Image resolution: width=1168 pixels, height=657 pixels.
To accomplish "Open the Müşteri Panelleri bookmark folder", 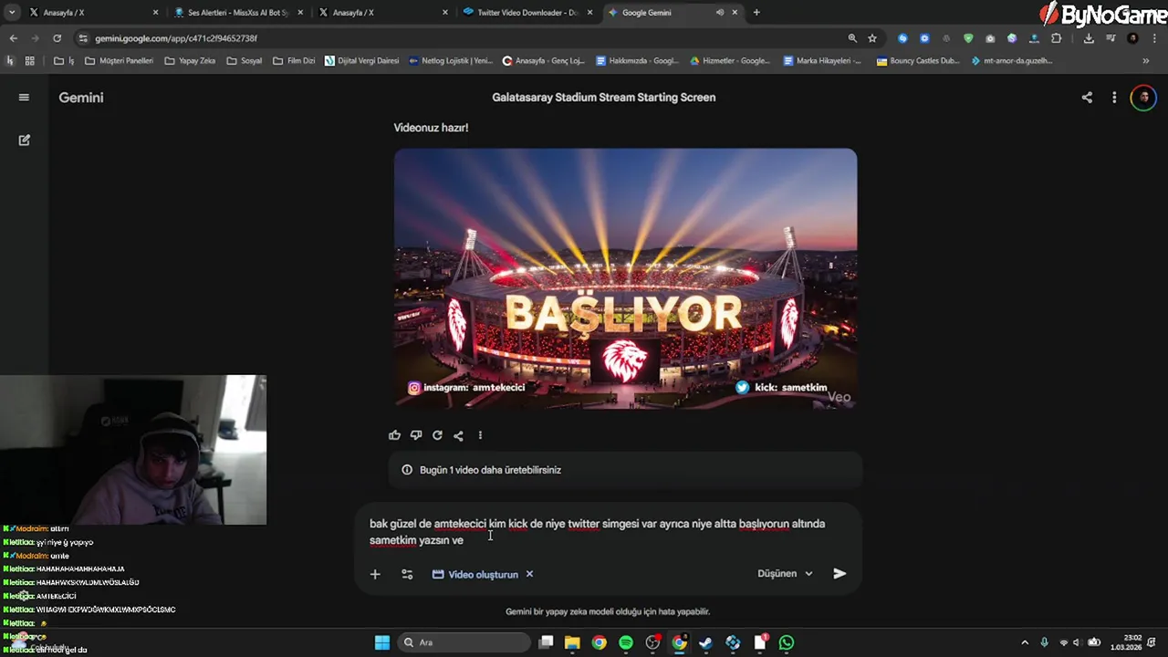I will (x=119, y=61).
